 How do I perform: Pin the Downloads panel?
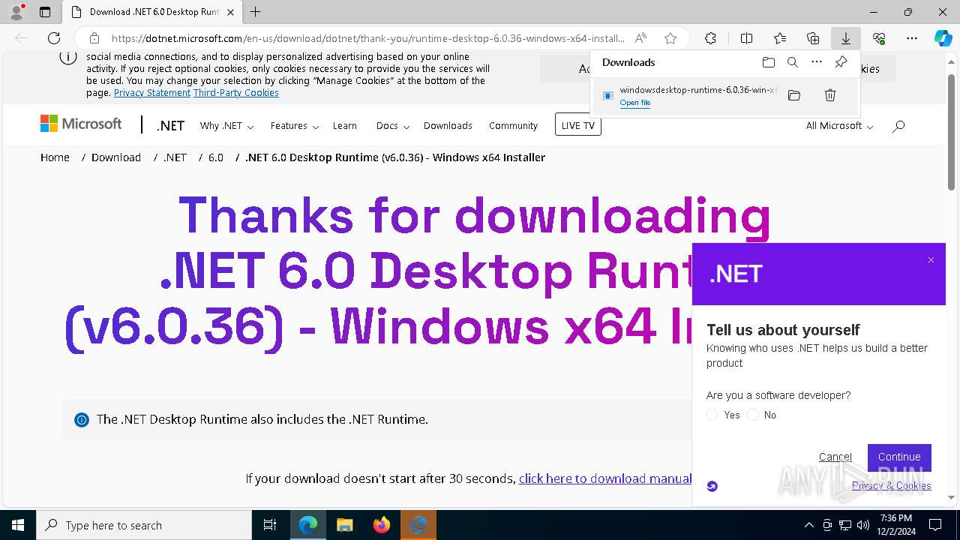click(x=841, y=62)
